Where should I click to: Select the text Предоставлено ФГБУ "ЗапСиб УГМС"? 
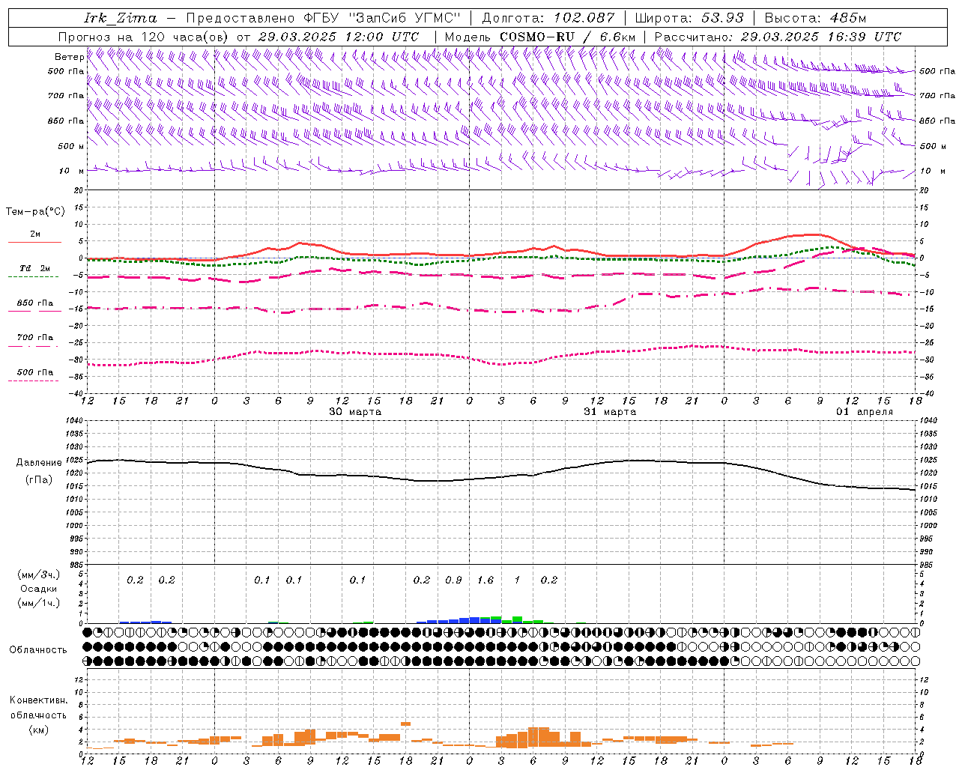pyautogui.click(x=323, y=18)
